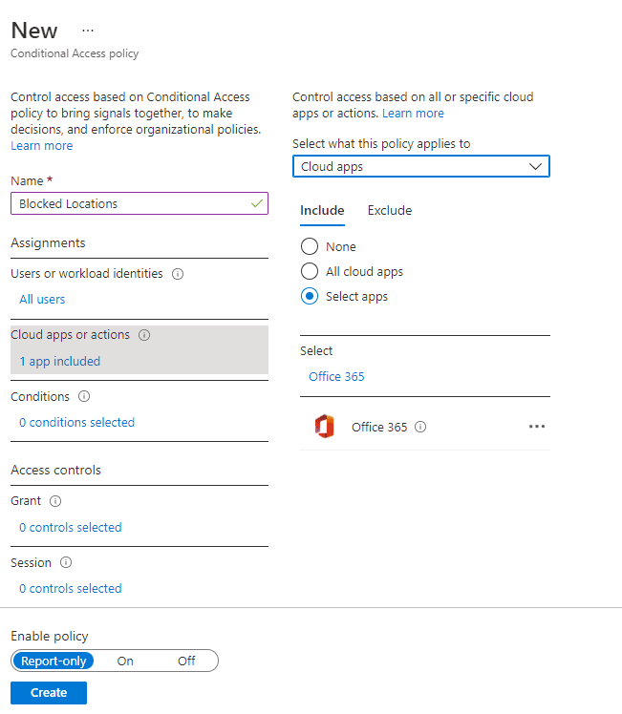622x714 pixels.
Task: Expand the Cloud apps policy dropdown
Action: click(x=420, y=167)
